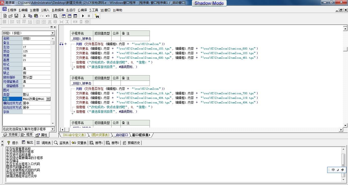Image resolution: width=348 pixels, height=185 pixels.
Task: Switch to the _启动窗口 tab
Action: pos(121,135)
